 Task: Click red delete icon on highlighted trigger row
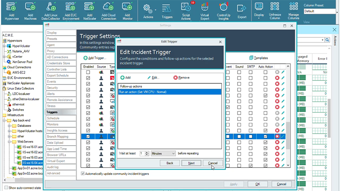[x=277, y=136]
